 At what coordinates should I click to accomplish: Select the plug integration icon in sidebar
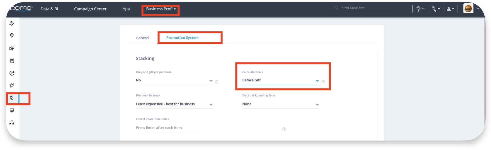(12, 98)
